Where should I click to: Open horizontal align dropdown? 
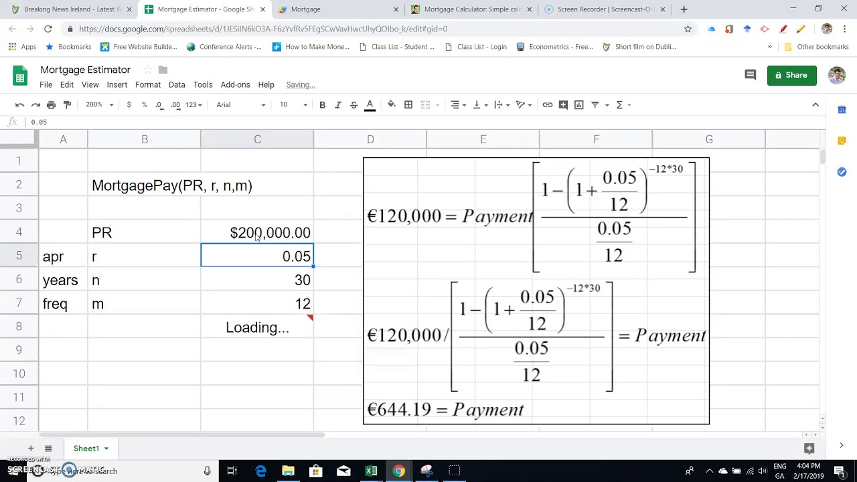(458, 104)
